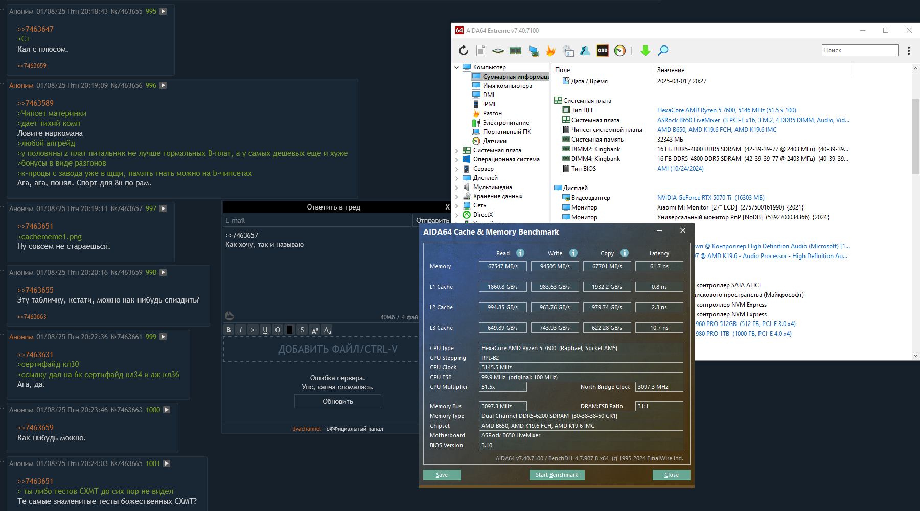Click the AIDA64 Поиск search field
920x511 pixels.
(860, 50)
